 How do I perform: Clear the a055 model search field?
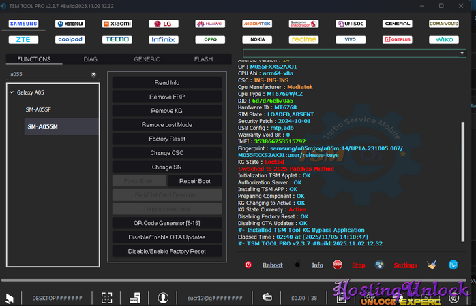coord(93,74)
